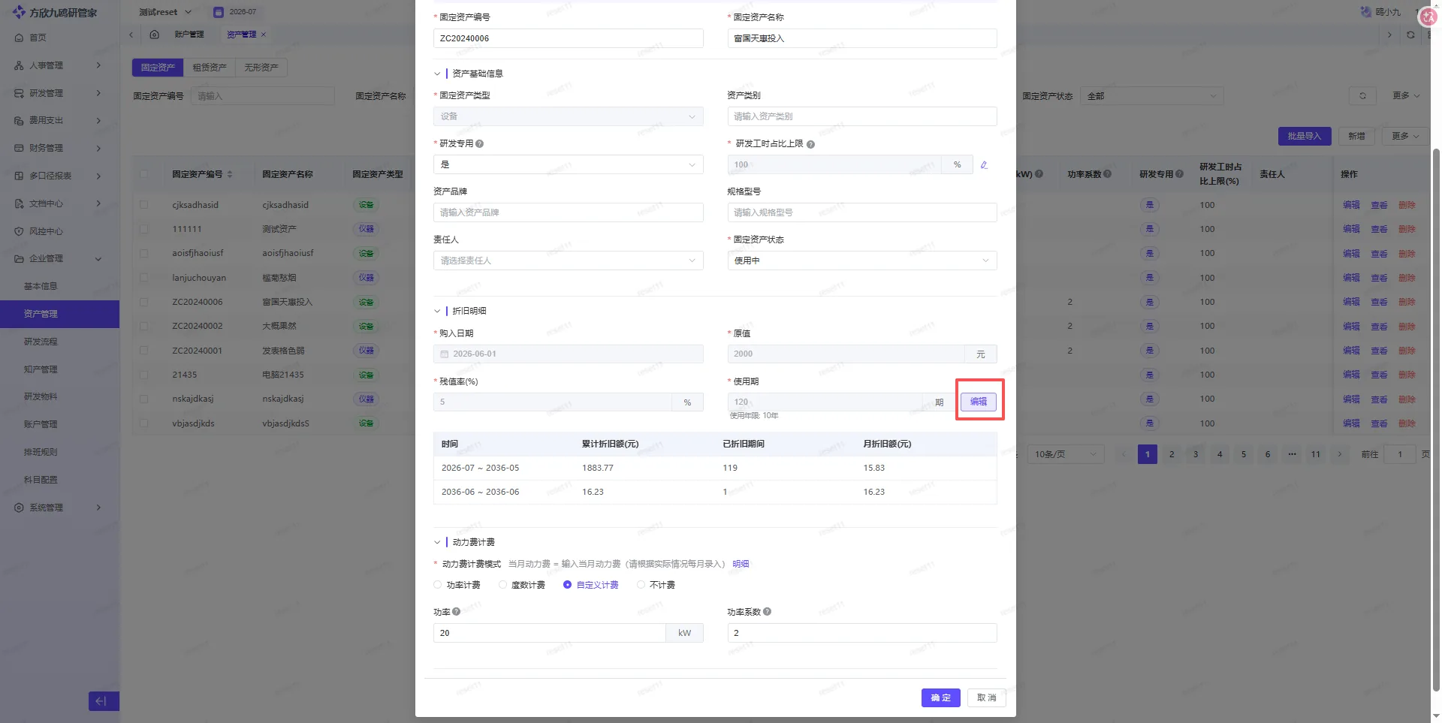Open the 固定资产状态 dropdown showing 使用中
The height and width of the screenshot is (723, 1442).
pos(862,261)
